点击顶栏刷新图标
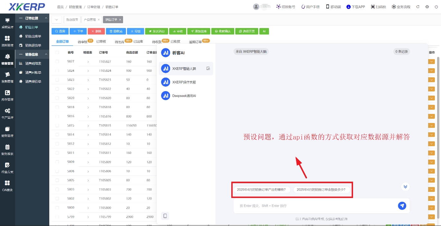 pyautogui.click(x=418, y=6)
